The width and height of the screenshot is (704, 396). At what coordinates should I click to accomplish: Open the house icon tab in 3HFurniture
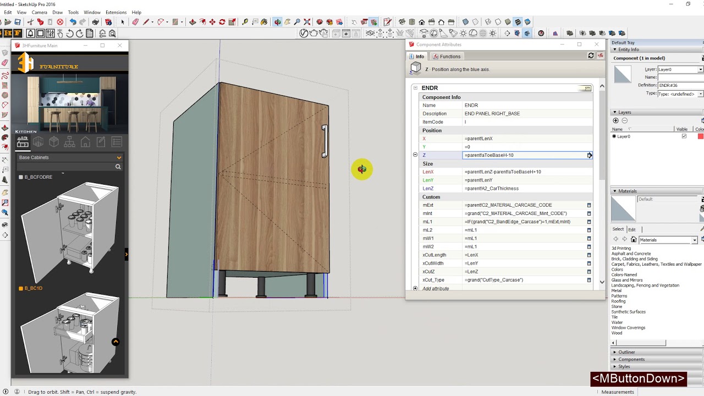point(85,142)
